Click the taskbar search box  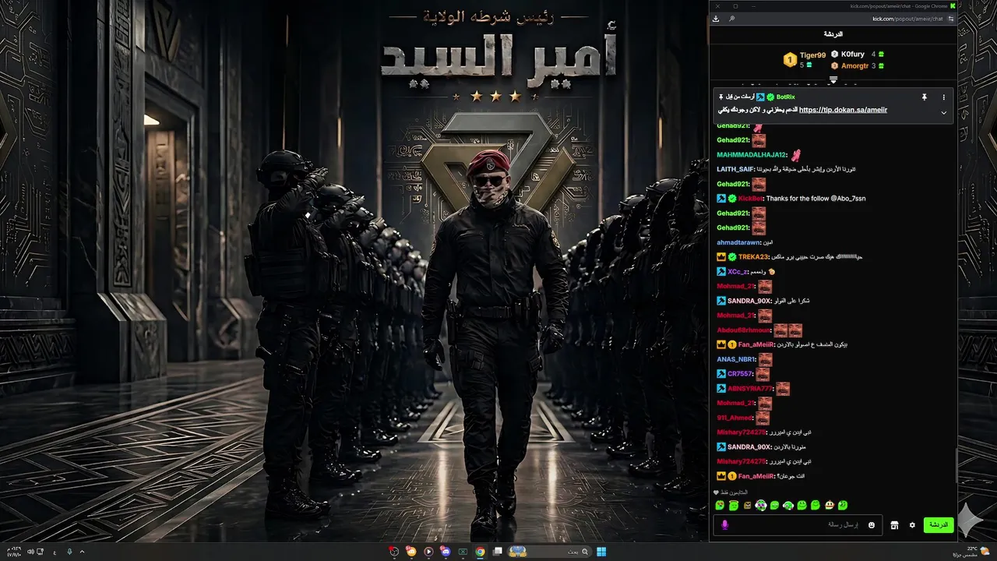(x=548, y=552)
